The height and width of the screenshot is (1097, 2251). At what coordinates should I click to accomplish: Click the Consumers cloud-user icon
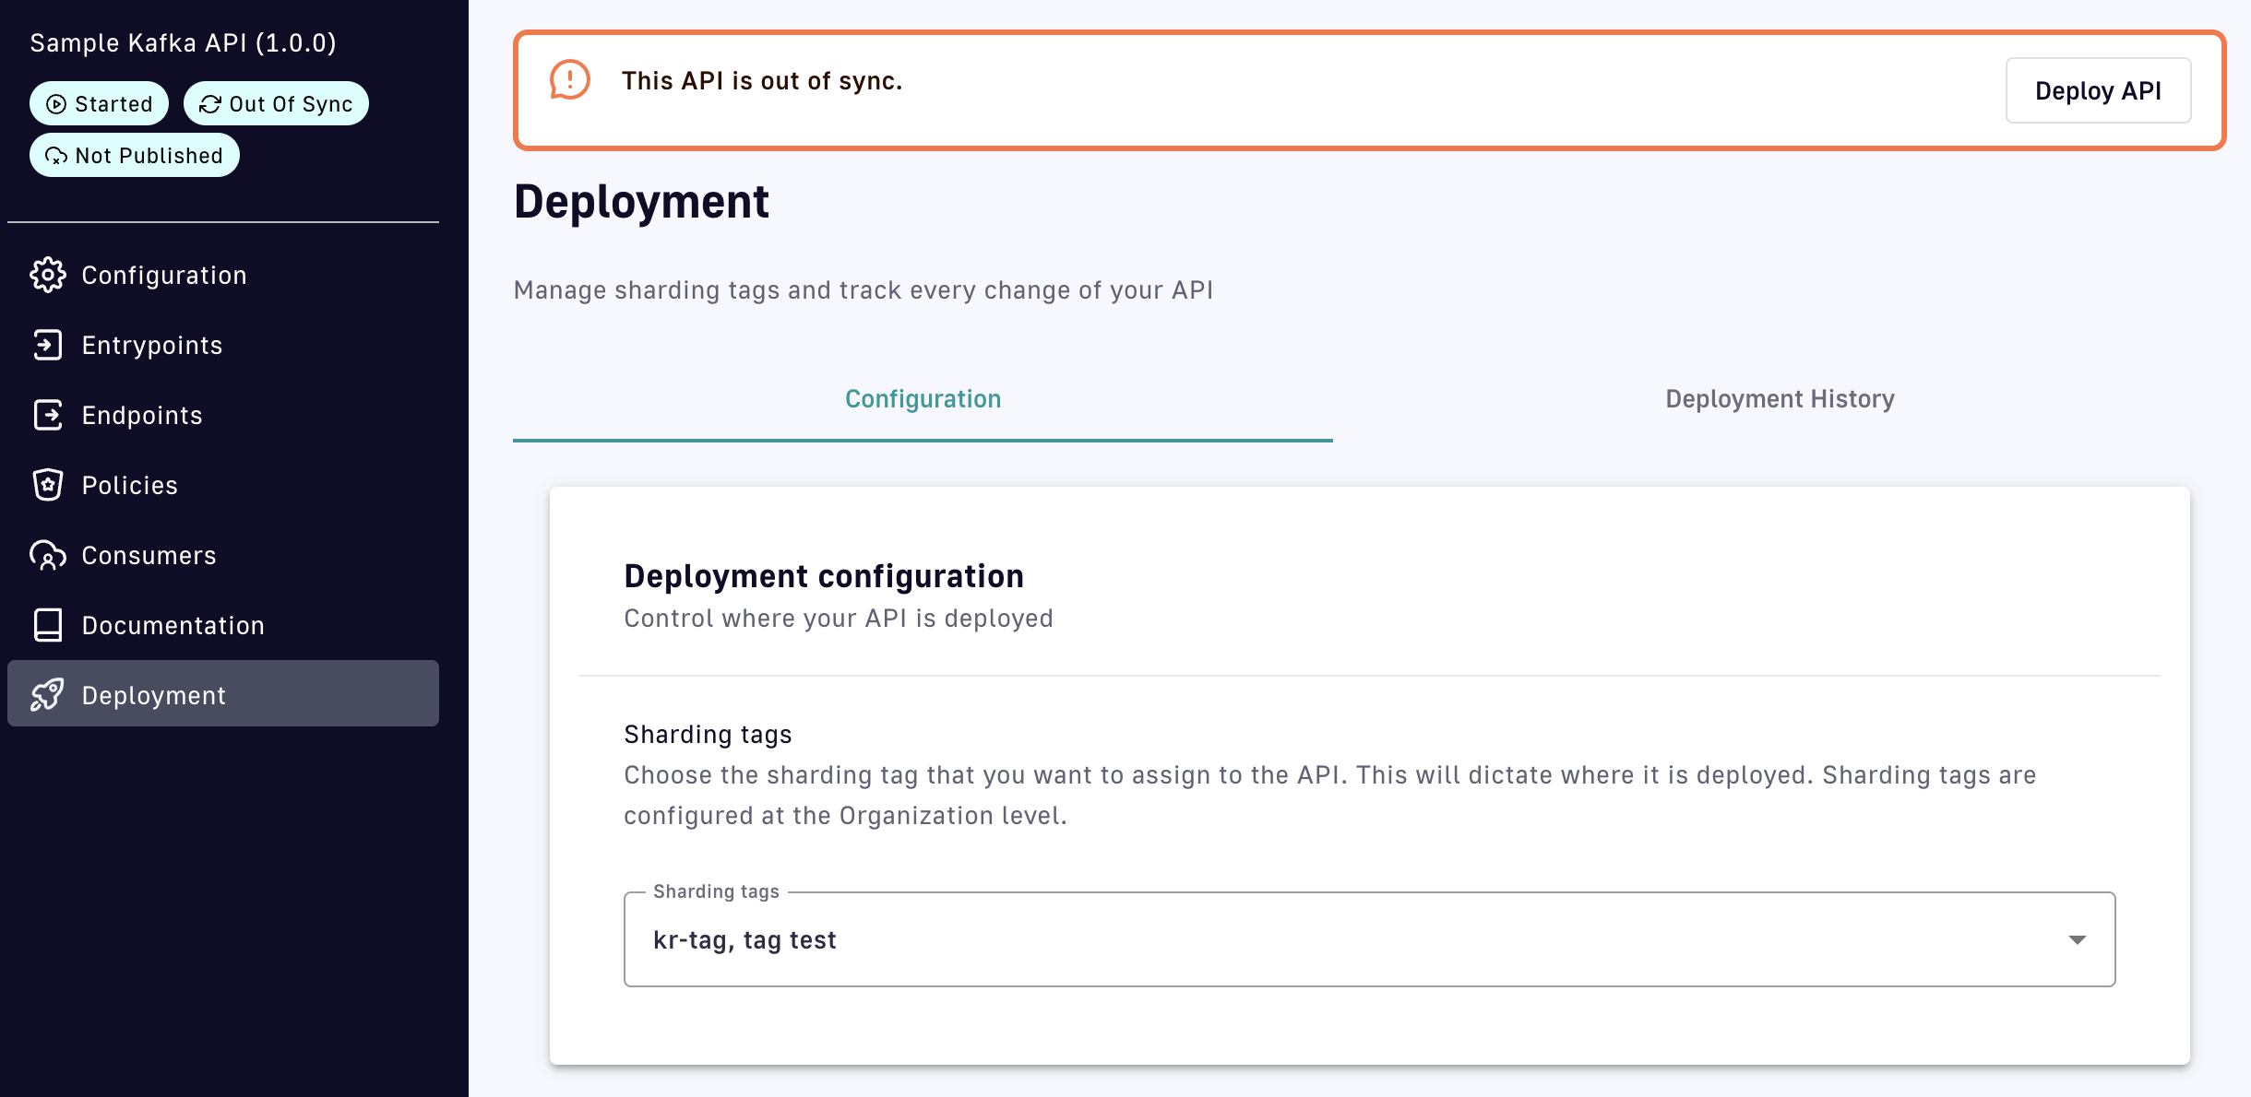pyautogui.click(x=48, y=555)
